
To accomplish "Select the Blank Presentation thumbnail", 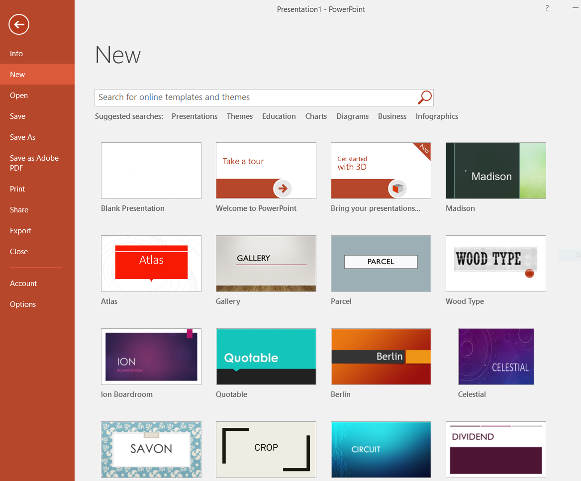I will [x=151, y=171].
